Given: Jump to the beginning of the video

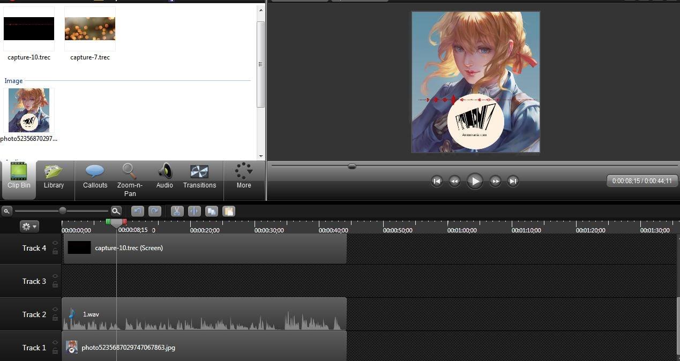Looking at the screenshot, I should tap(437, 181).
